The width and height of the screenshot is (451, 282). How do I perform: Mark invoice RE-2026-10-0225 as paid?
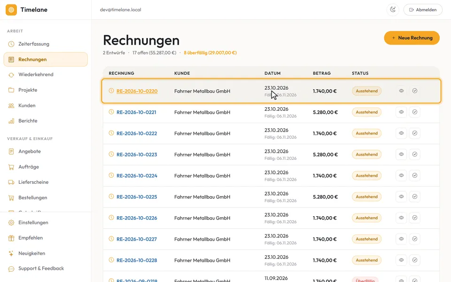415,196
